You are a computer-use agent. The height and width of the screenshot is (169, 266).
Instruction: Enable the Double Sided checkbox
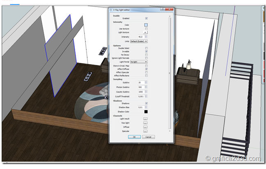tap(146, 48)
